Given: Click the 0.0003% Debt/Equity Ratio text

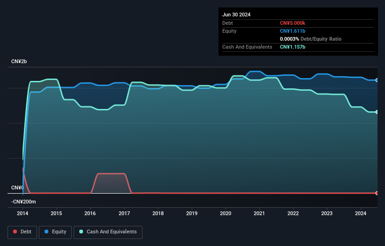Looking at the screenshot, I should (310, 39).
